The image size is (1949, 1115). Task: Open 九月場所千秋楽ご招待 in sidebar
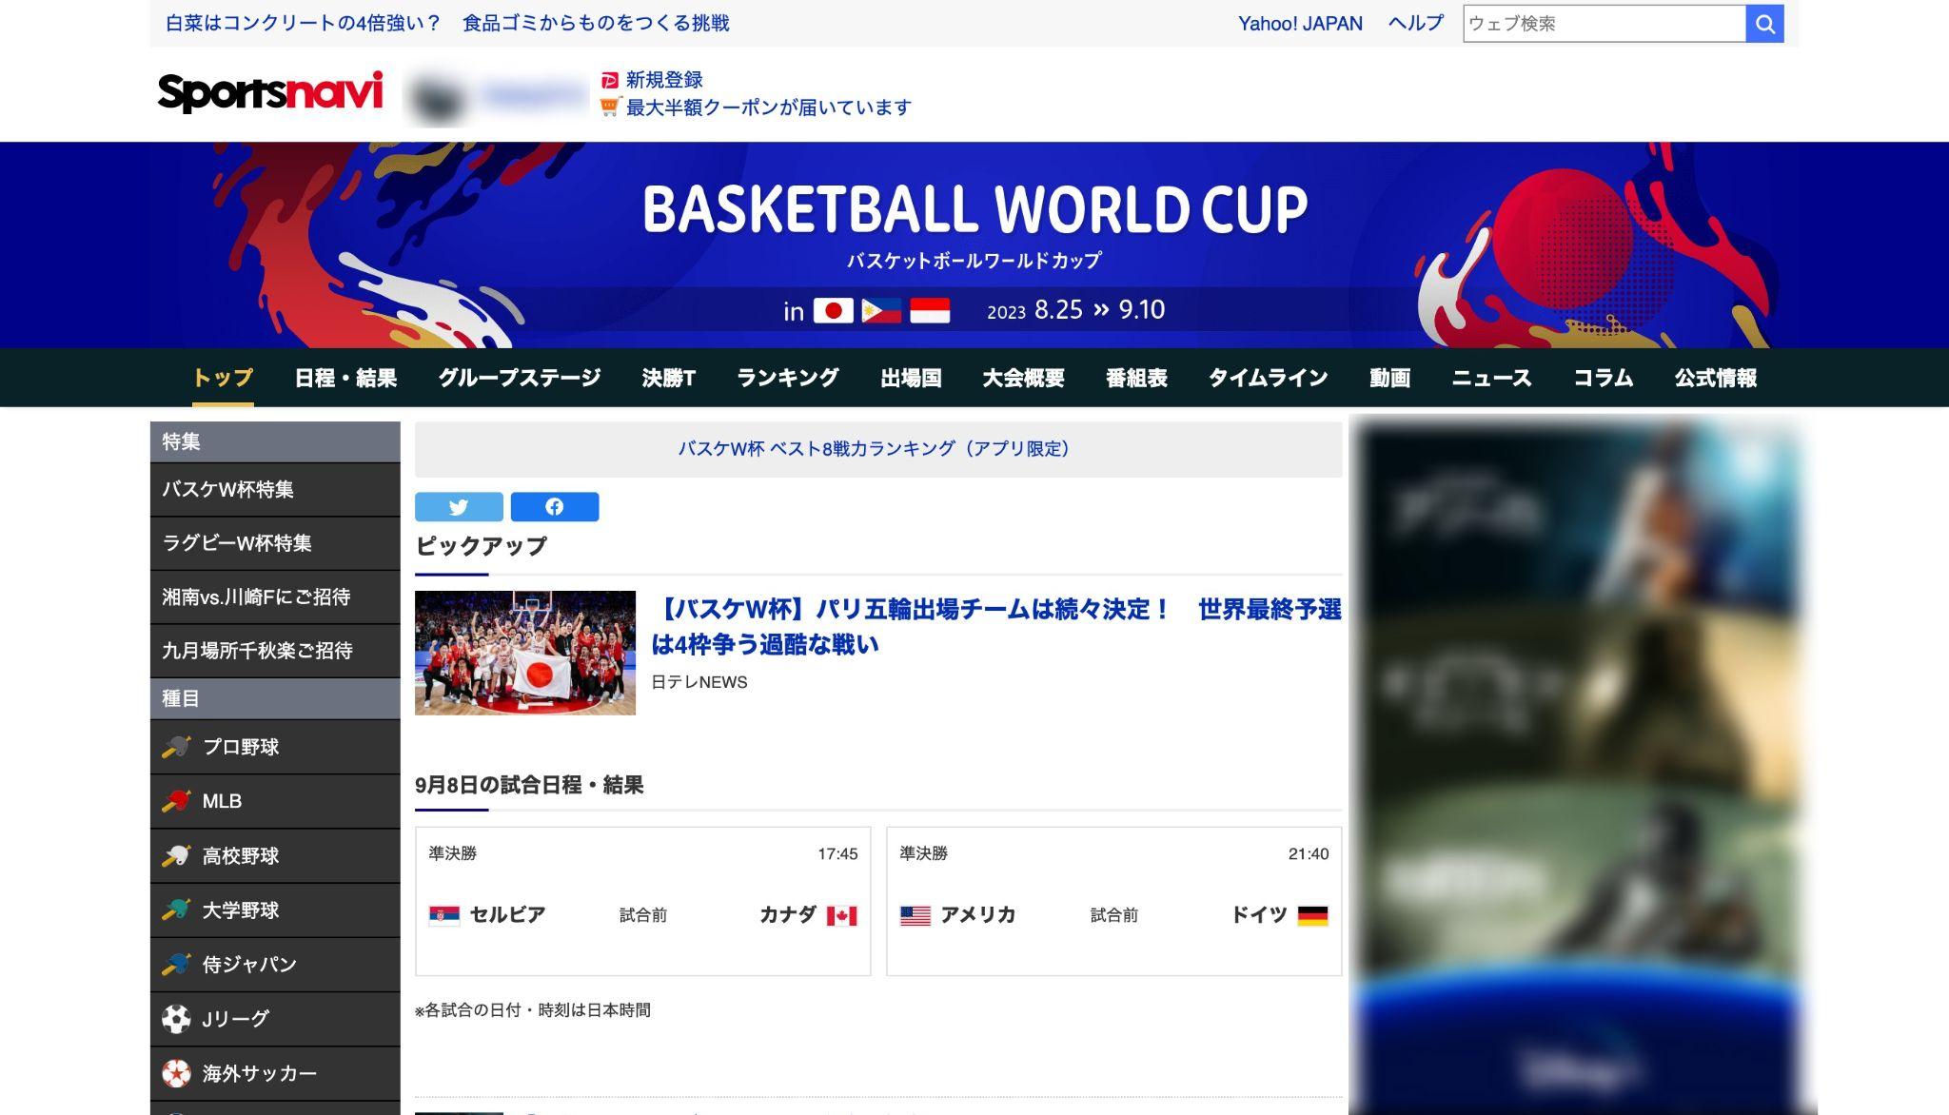[x=275, y=651]
